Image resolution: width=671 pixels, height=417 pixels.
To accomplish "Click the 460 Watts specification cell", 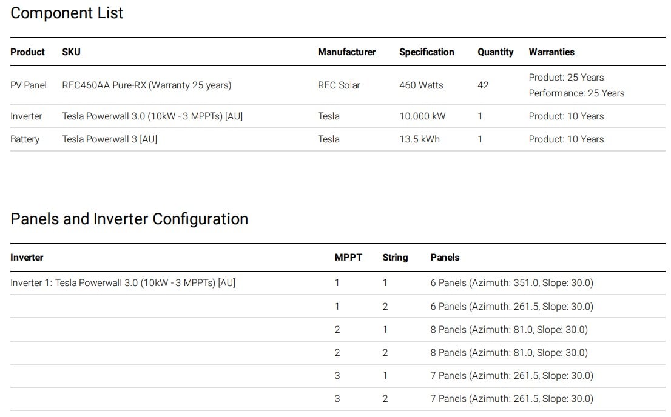I will pos(421,85).
